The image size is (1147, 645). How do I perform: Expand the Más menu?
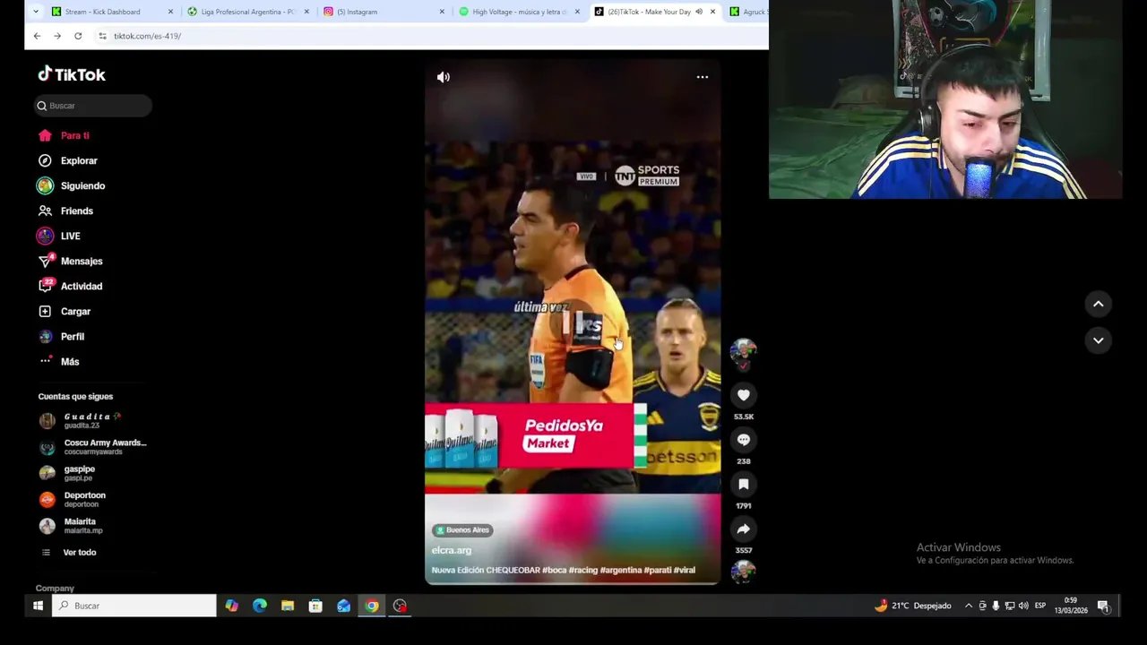click(x=70, y=361)
